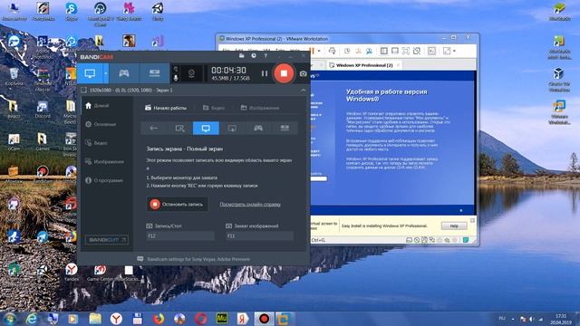This screenshot has width=580, height=326.
Task: Click VMware revert snapshot toolbar icon
Action: tap(358, 51)
